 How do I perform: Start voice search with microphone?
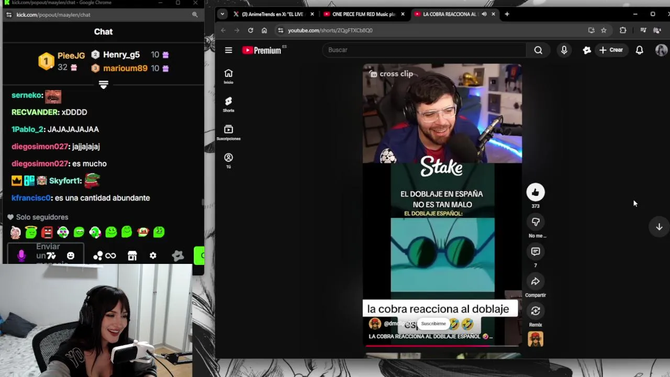pyautogui.click(x=564, y=50)
